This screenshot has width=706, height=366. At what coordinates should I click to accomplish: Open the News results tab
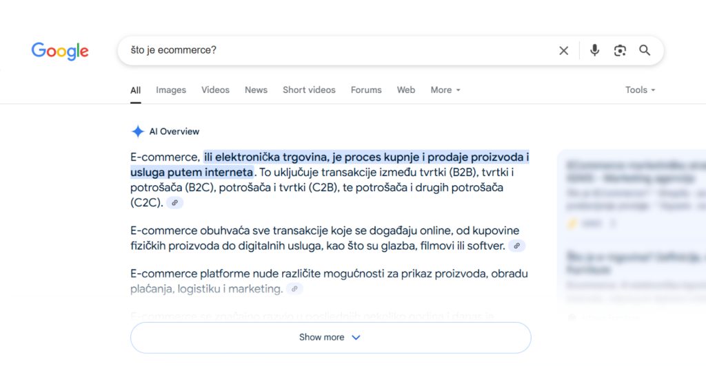256,90
